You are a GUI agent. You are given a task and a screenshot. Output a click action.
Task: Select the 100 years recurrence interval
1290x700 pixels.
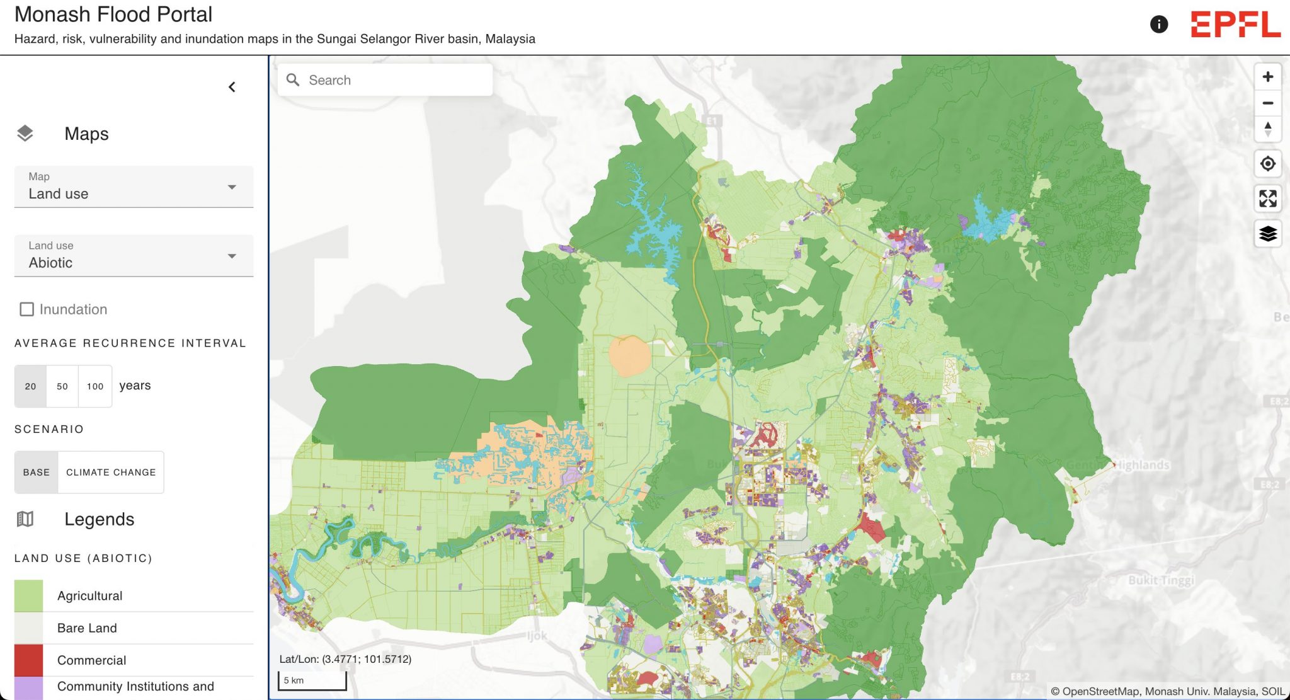pyautogui.click(x=95, y=385)
